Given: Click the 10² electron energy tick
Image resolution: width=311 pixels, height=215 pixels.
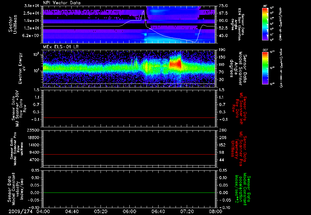Looking at the screenshot, I should [x=36, y=54].
